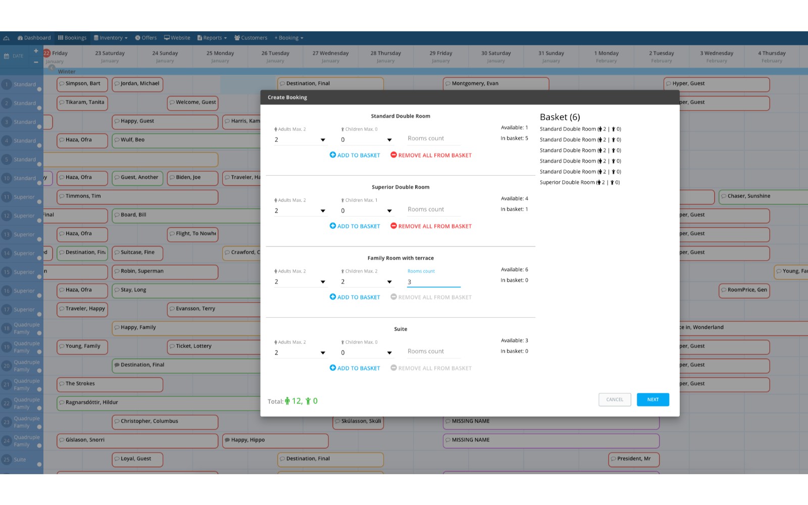
Task: Add Standard Double Room to basket
Action: click(x=355, y=155)
